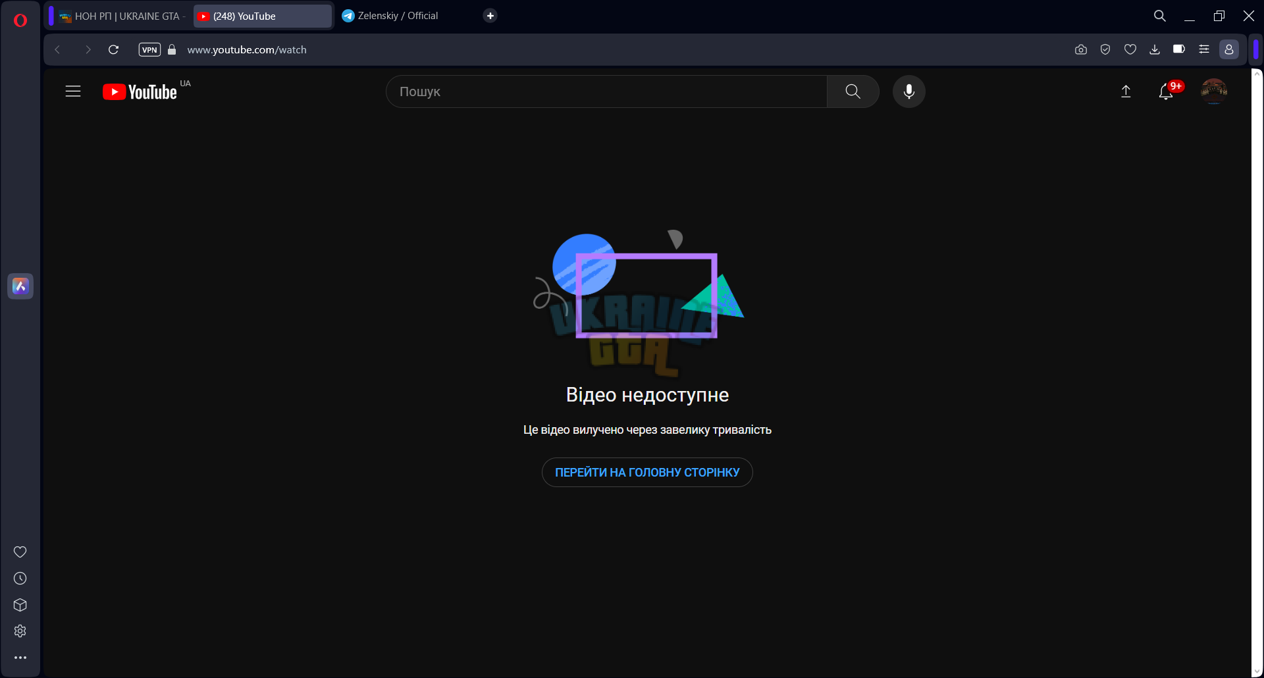This screenshot has width=1264, height=678.
Task: Go back to previous page
Action: click(x=57, y=49)
